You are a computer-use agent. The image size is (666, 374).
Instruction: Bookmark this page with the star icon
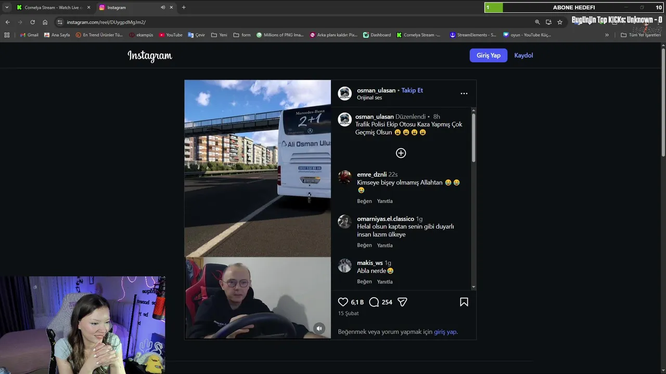(x=560, y=22)
